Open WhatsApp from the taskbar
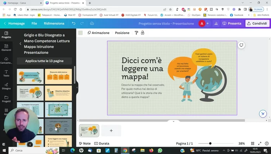Image resolution: width=271 pixels, height=154 pixels. [x=160, y=151]
